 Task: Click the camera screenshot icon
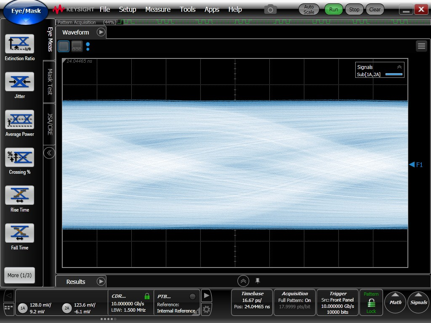pos(270,9)
